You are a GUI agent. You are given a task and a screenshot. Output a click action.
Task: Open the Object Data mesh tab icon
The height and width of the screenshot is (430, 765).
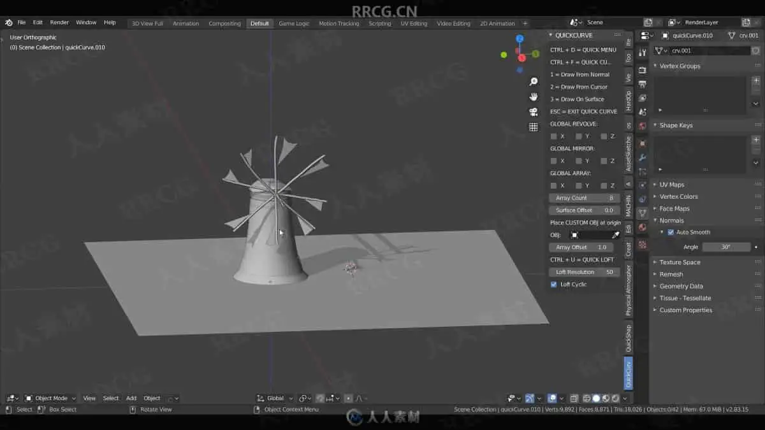click(x=642, y=213)
